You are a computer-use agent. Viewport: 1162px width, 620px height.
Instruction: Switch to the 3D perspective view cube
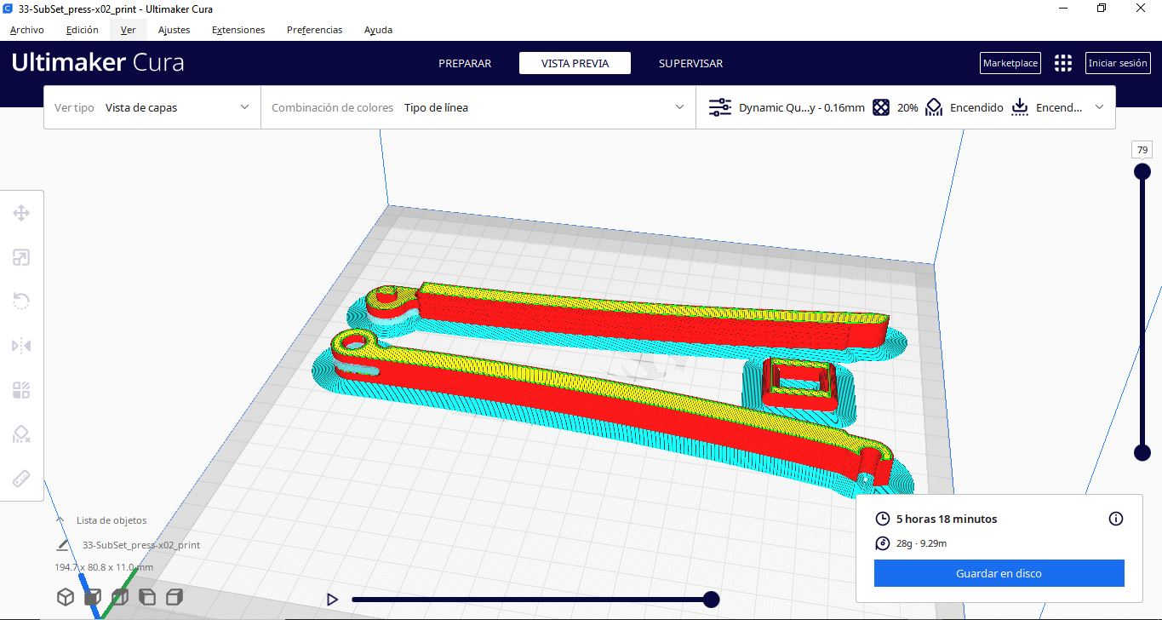click(x=66, y=597)
